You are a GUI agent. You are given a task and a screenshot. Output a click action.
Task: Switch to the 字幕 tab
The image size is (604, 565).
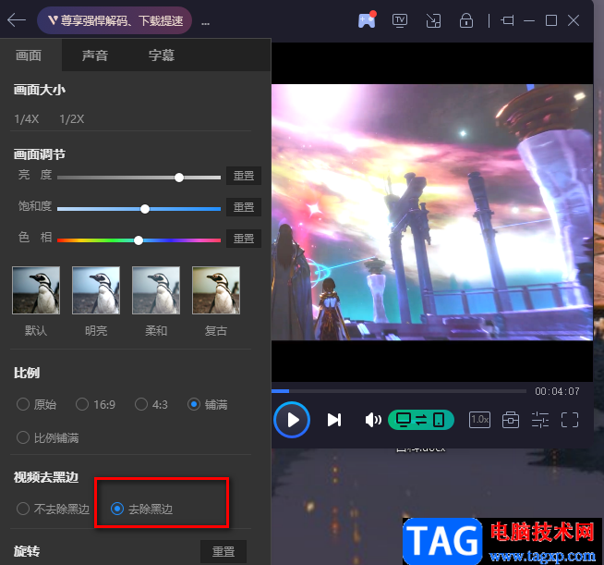point(162,55)
